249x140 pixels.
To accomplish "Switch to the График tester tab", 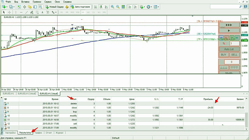I will (x=38, y=133).
